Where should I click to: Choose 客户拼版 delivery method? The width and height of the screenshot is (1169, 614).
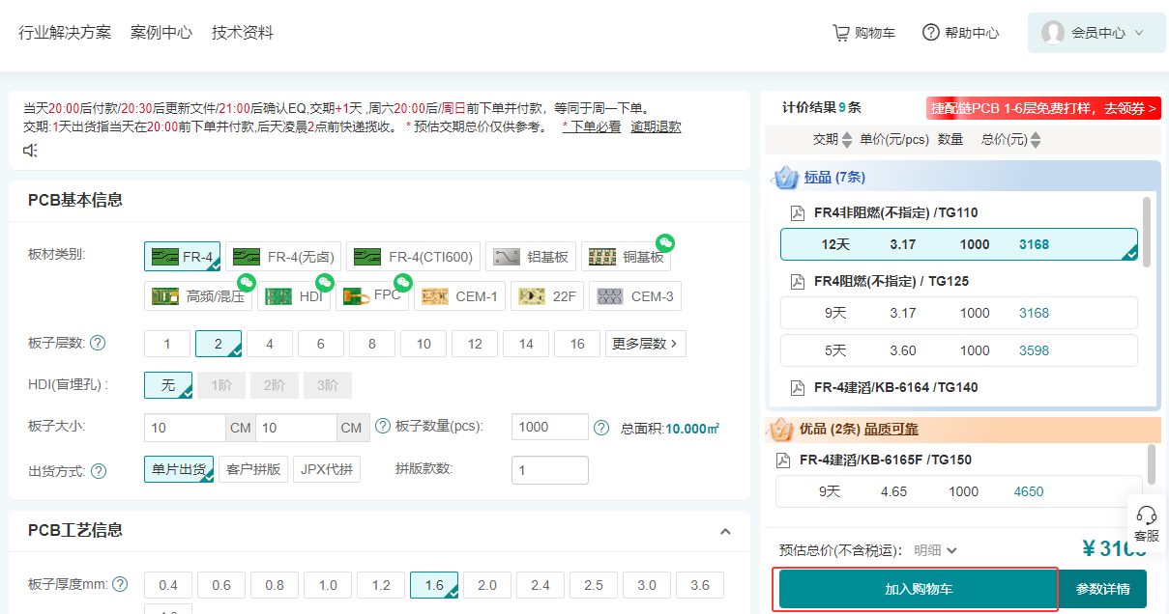pyautogui.click(x=253, y=470)
